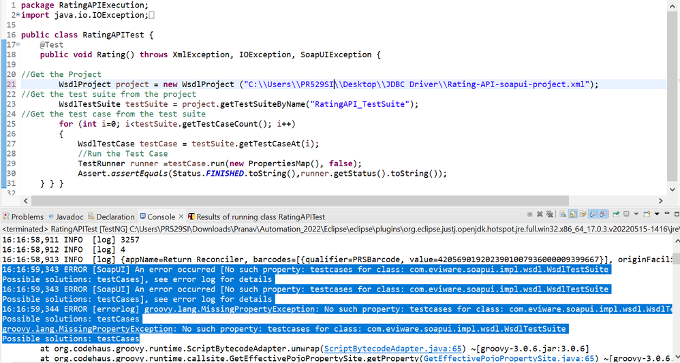The image size is (680, 363).
Task: Remove all terminated launches
Action: (549, 215)
